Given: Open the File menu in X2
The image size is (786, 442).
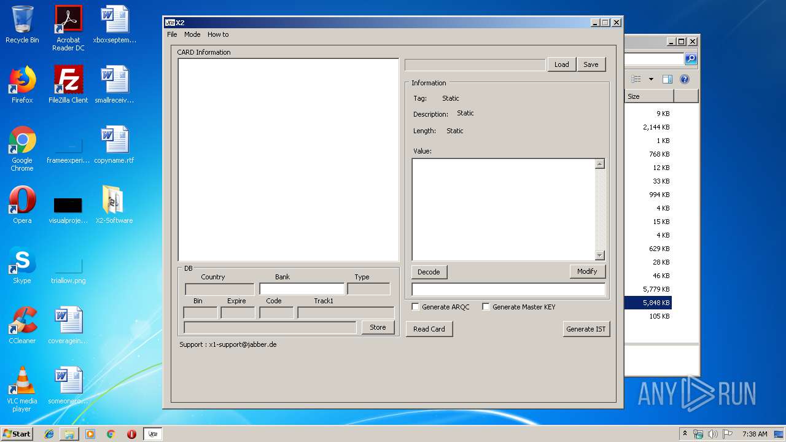Looking at the screenshot, I should tap(172, 34).
